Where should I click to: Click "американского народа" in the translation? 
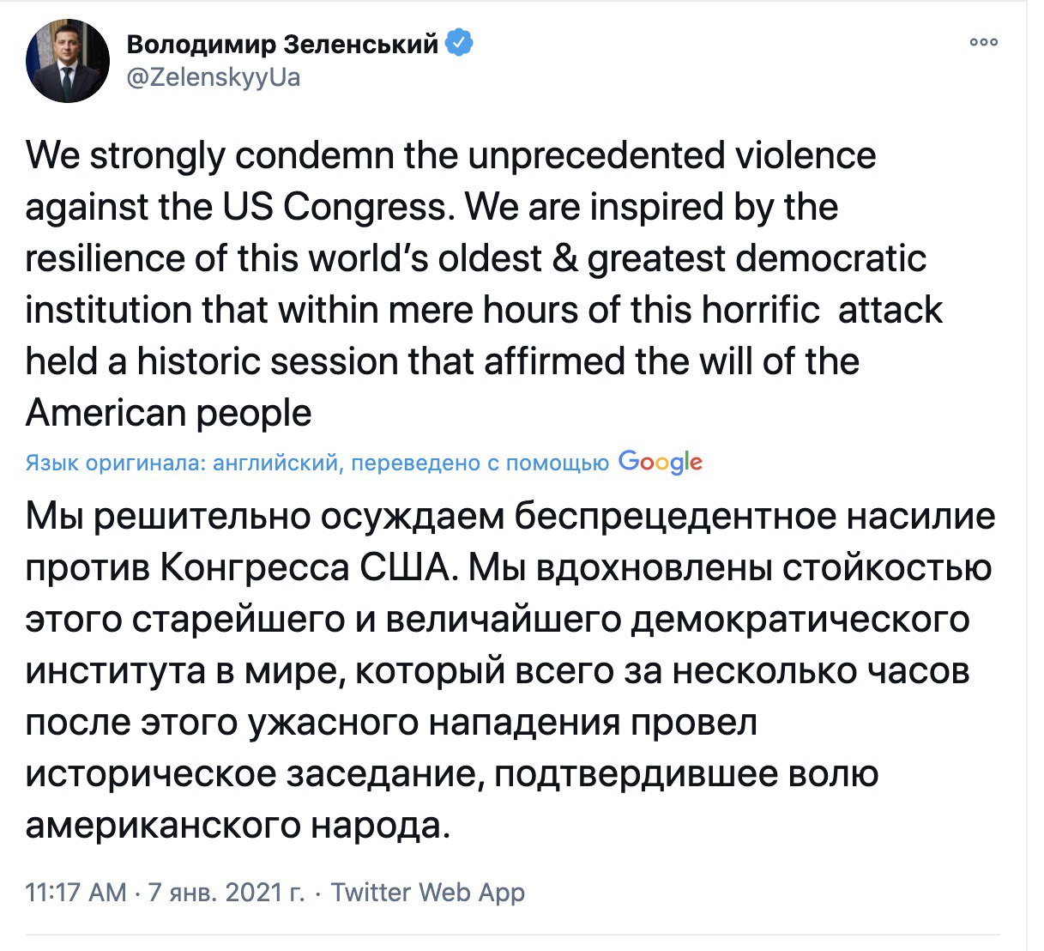click(x=236, y=826)
